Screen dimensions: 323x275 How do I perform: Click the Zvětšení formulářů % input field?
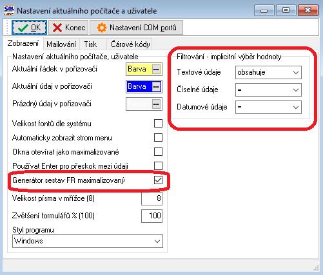pos(152,216)
